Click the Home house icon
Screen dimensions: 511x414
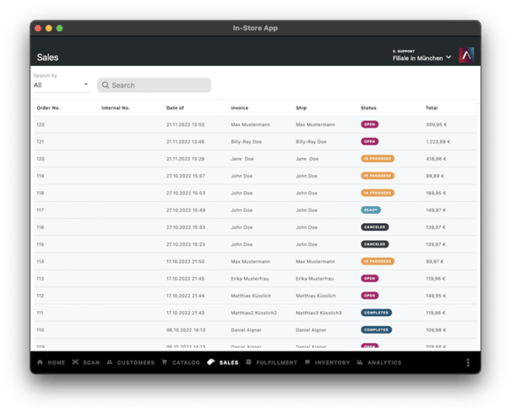point(40,362)
